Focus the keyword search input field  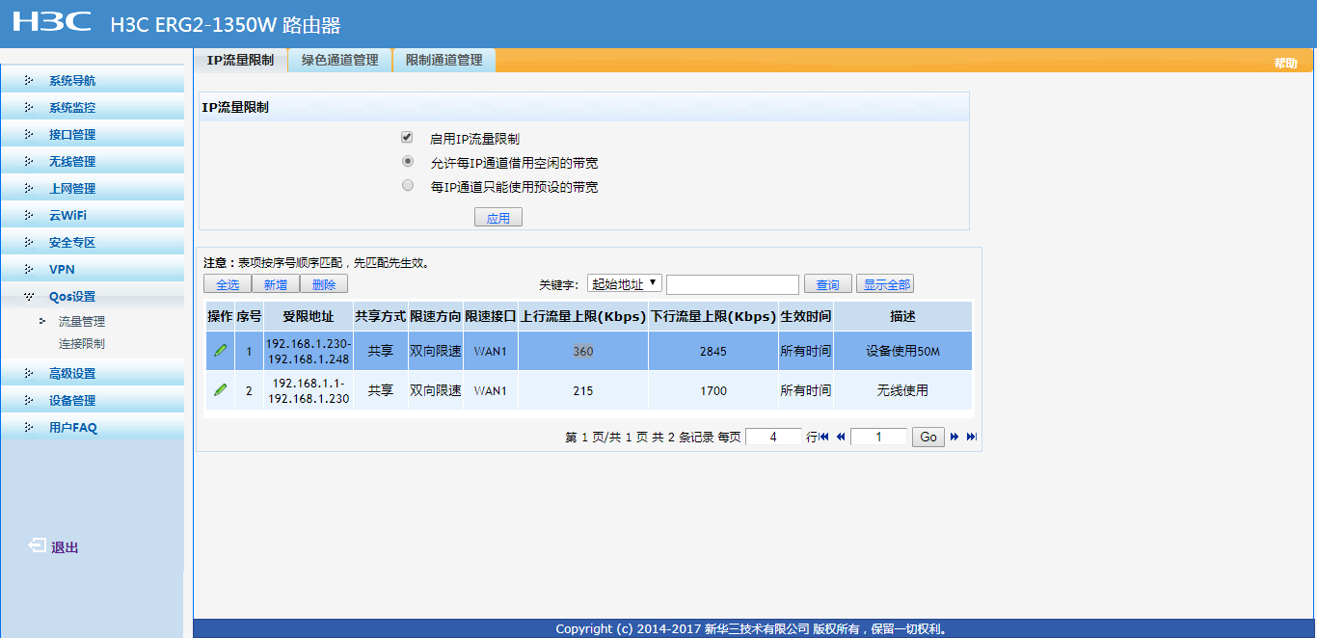733,284
